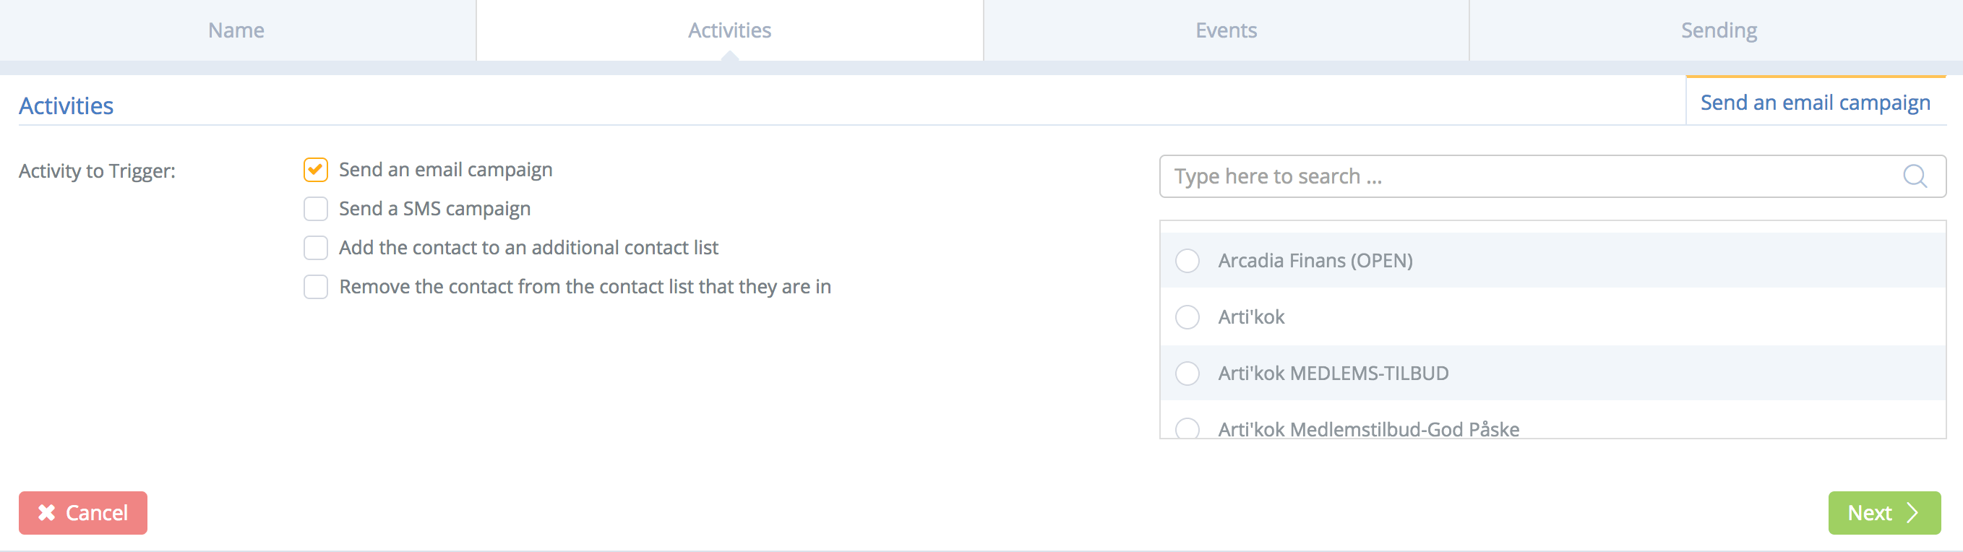Click the Arti'kok MEDLEMS-TILBUD list row

click(1552, 373)
